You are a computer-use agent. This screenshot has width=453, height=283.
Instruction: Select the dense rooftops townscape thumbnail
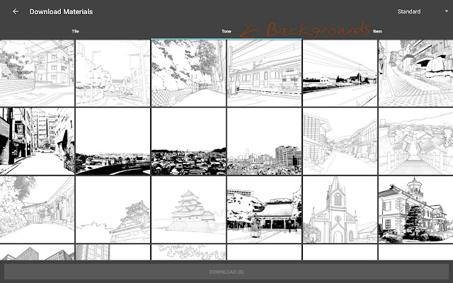(x=188, y=141)
